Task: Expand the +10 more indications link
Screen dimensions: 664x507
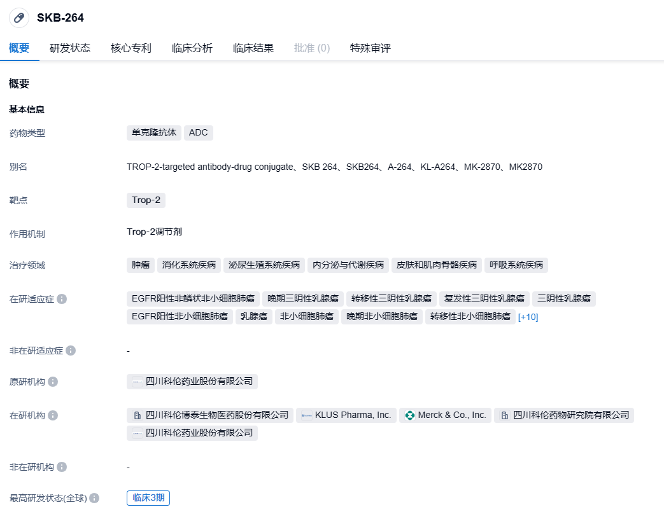Action: [x=528, y=317]
